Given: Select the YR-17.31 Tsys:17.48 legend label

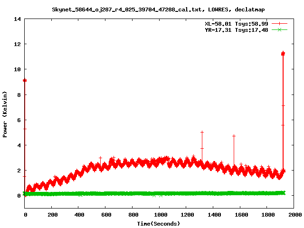Looking at the screenshot, I should click(x=237, y=30).
